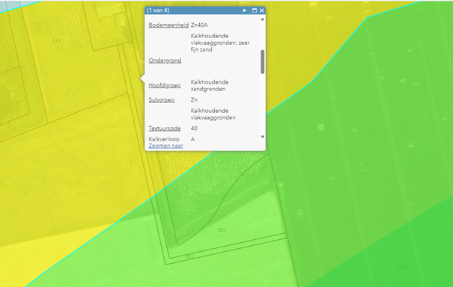Click the popup scrollbar thumb
The height and width of the screenshot is (287, 453).
pos(262,62)
